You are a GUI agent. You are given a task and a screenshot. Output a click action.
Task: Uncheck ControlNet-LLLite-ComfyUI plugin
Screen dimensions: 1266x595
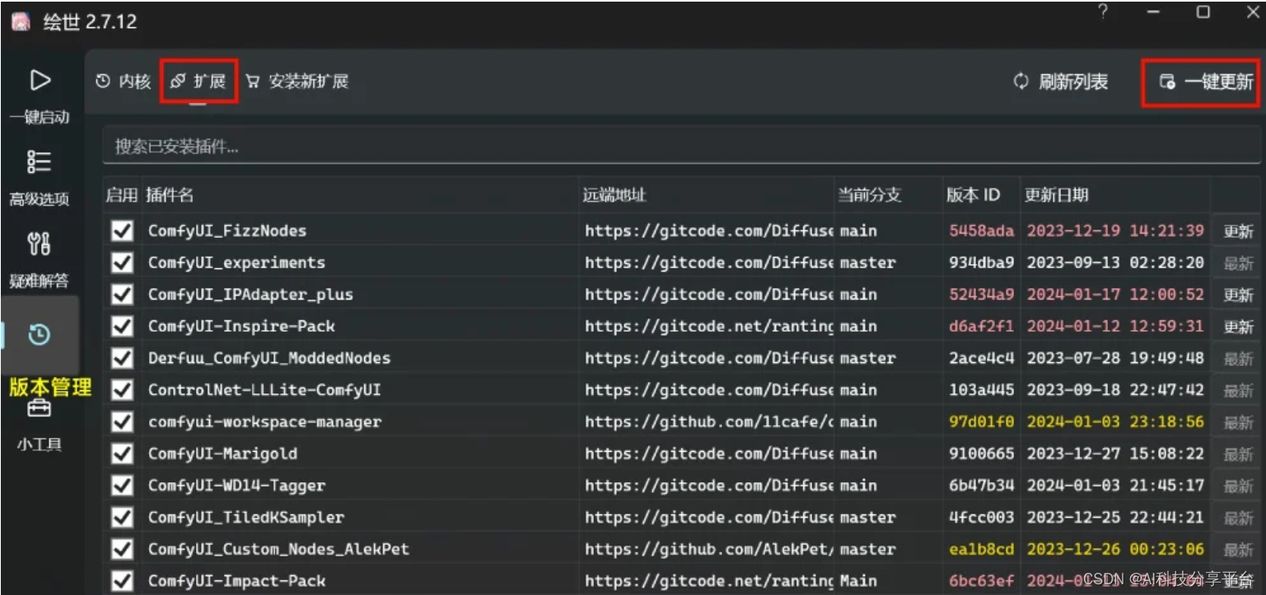click(x=122, y=390)
